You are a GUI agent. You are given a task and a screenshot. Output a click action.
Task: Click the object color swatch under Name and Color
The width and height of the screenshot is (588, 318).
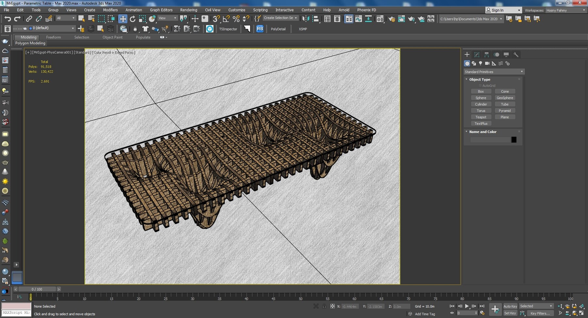[514, 139]
